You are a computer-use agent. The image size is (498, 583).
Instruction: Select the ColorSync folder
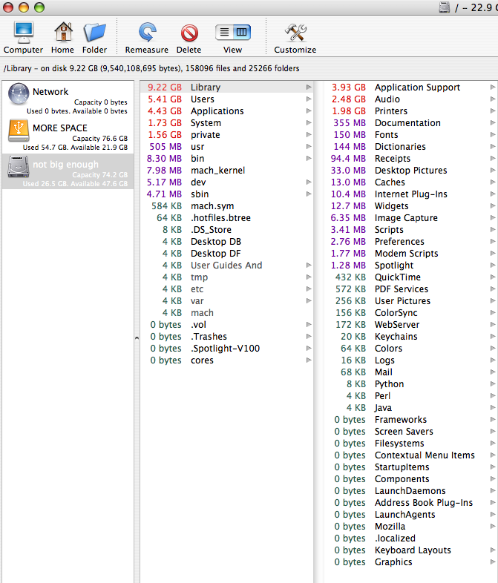tap(411, 313)
